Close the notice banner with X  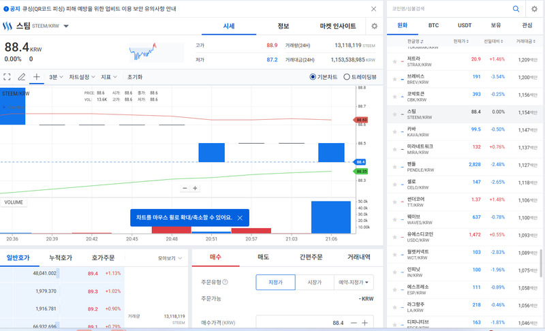point(373,9)
